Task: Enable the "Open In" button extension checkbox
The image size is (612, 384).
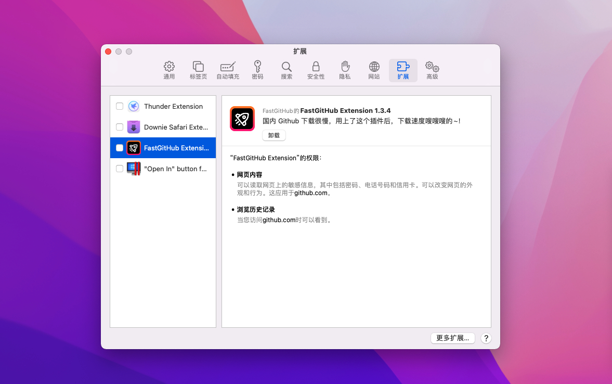Action: tap(120, 169)
